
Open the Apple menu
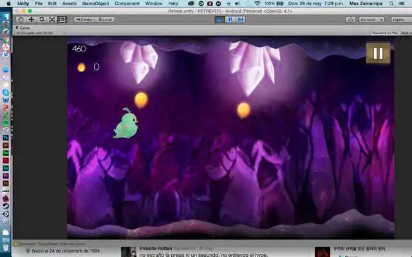8,3
